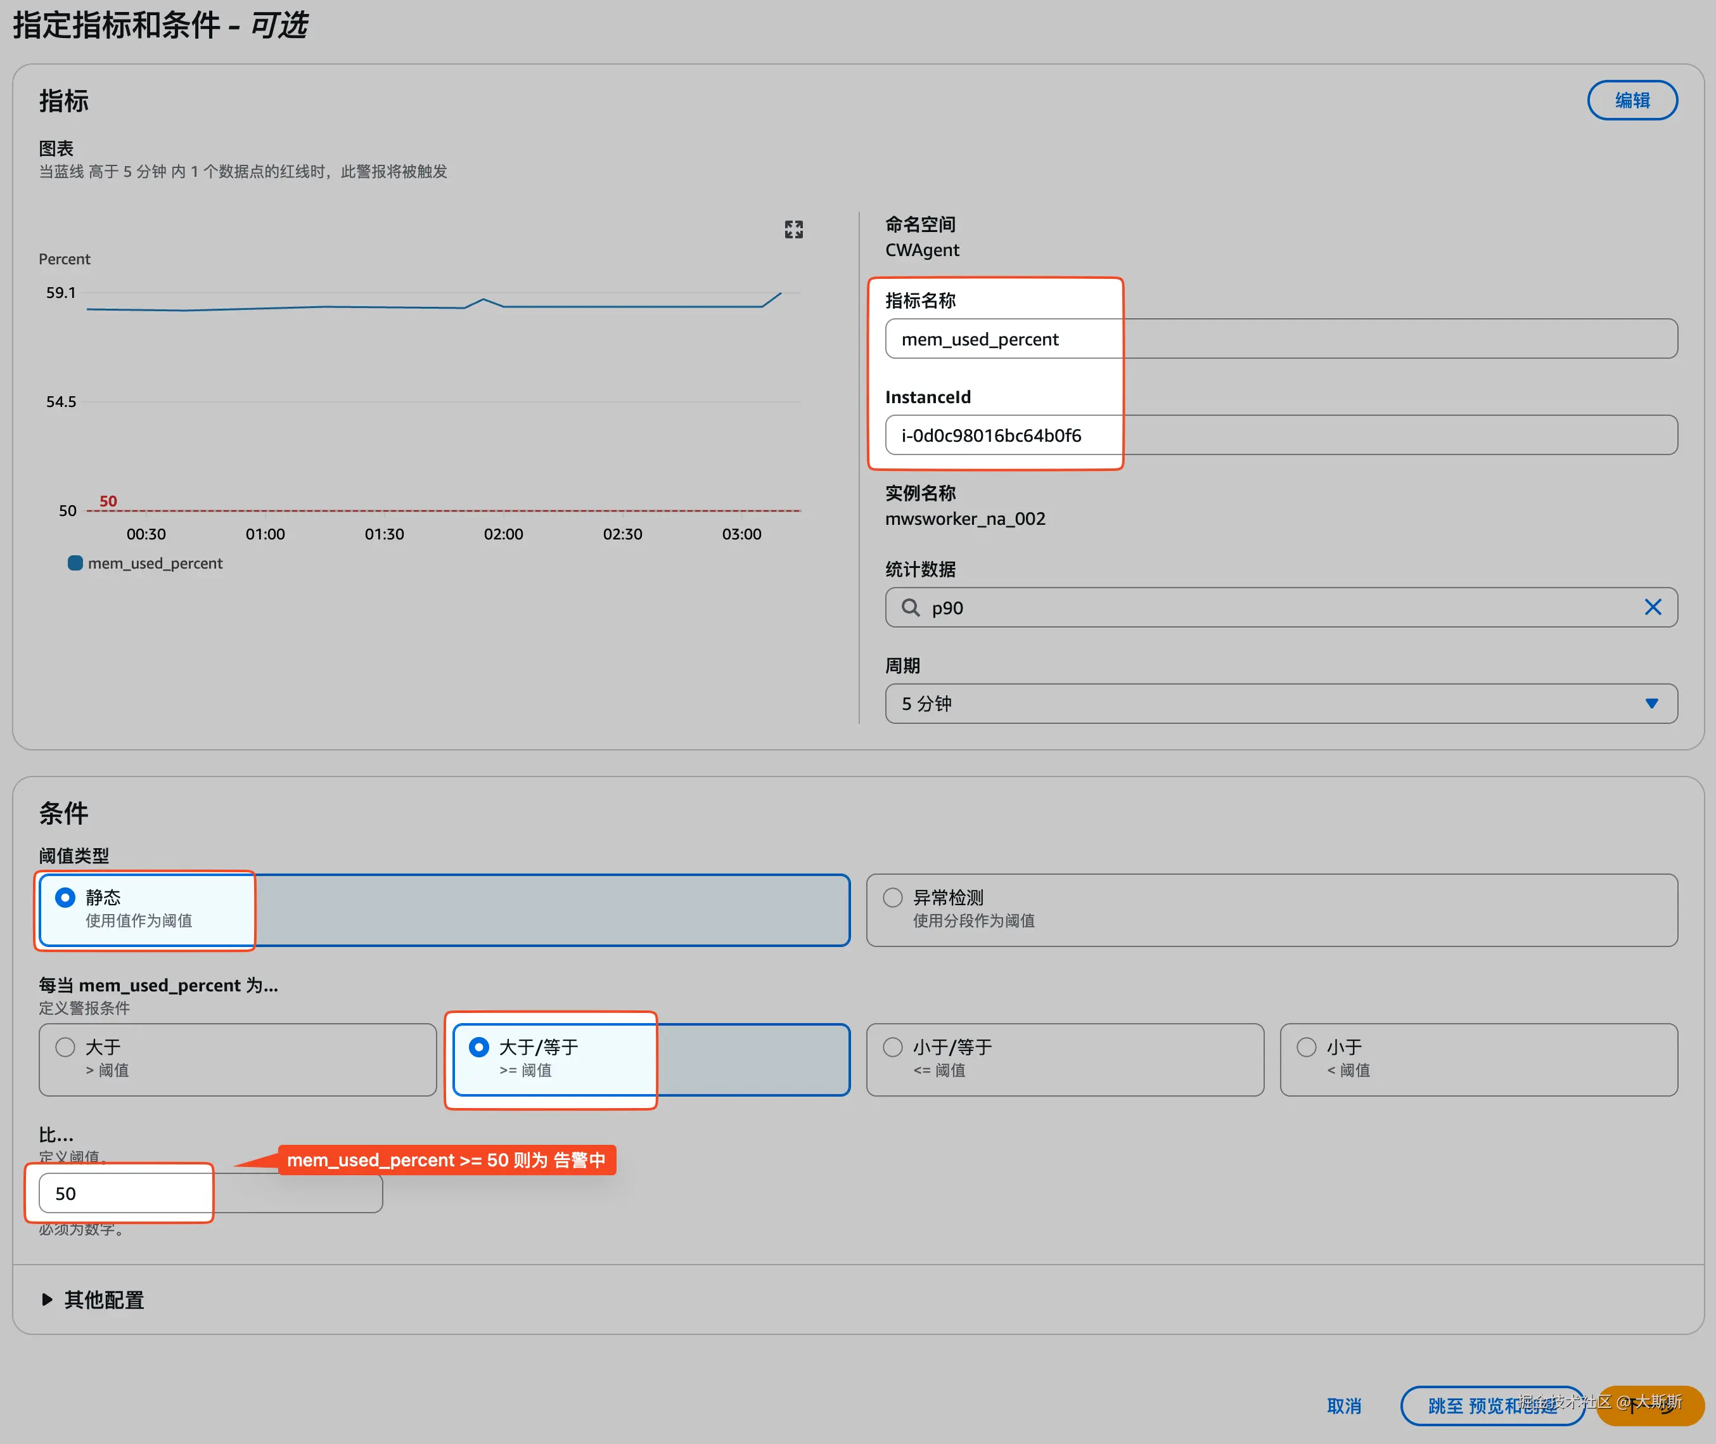Image resolution: width=1716 pixels, height=1444 pixels.
Task: Choose the 小于 condition option
Action: point(1307,1048)
